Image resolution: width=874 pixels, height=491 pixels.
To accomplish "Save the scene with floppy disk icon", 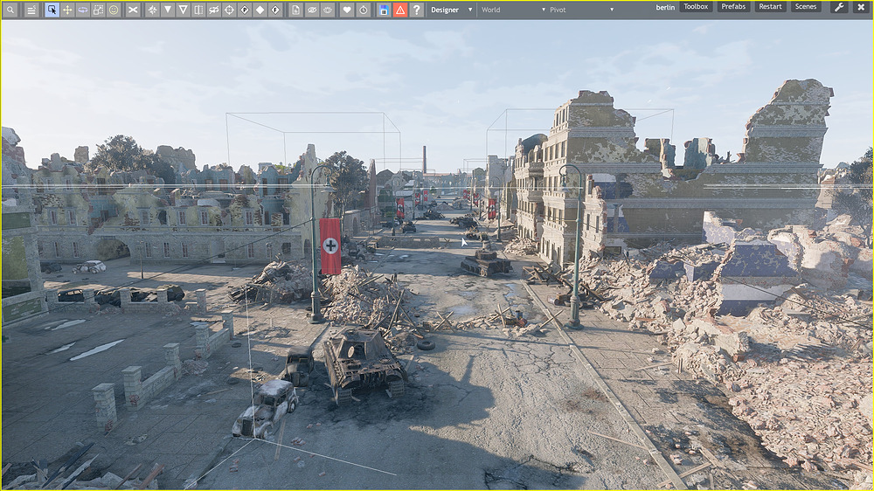I will pos(384,10).
